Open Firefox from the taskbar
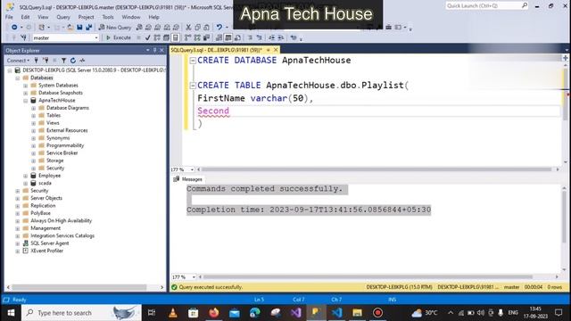Image resolution: width=571 pixels, height=321 pixels. click(x=214, y=313)
